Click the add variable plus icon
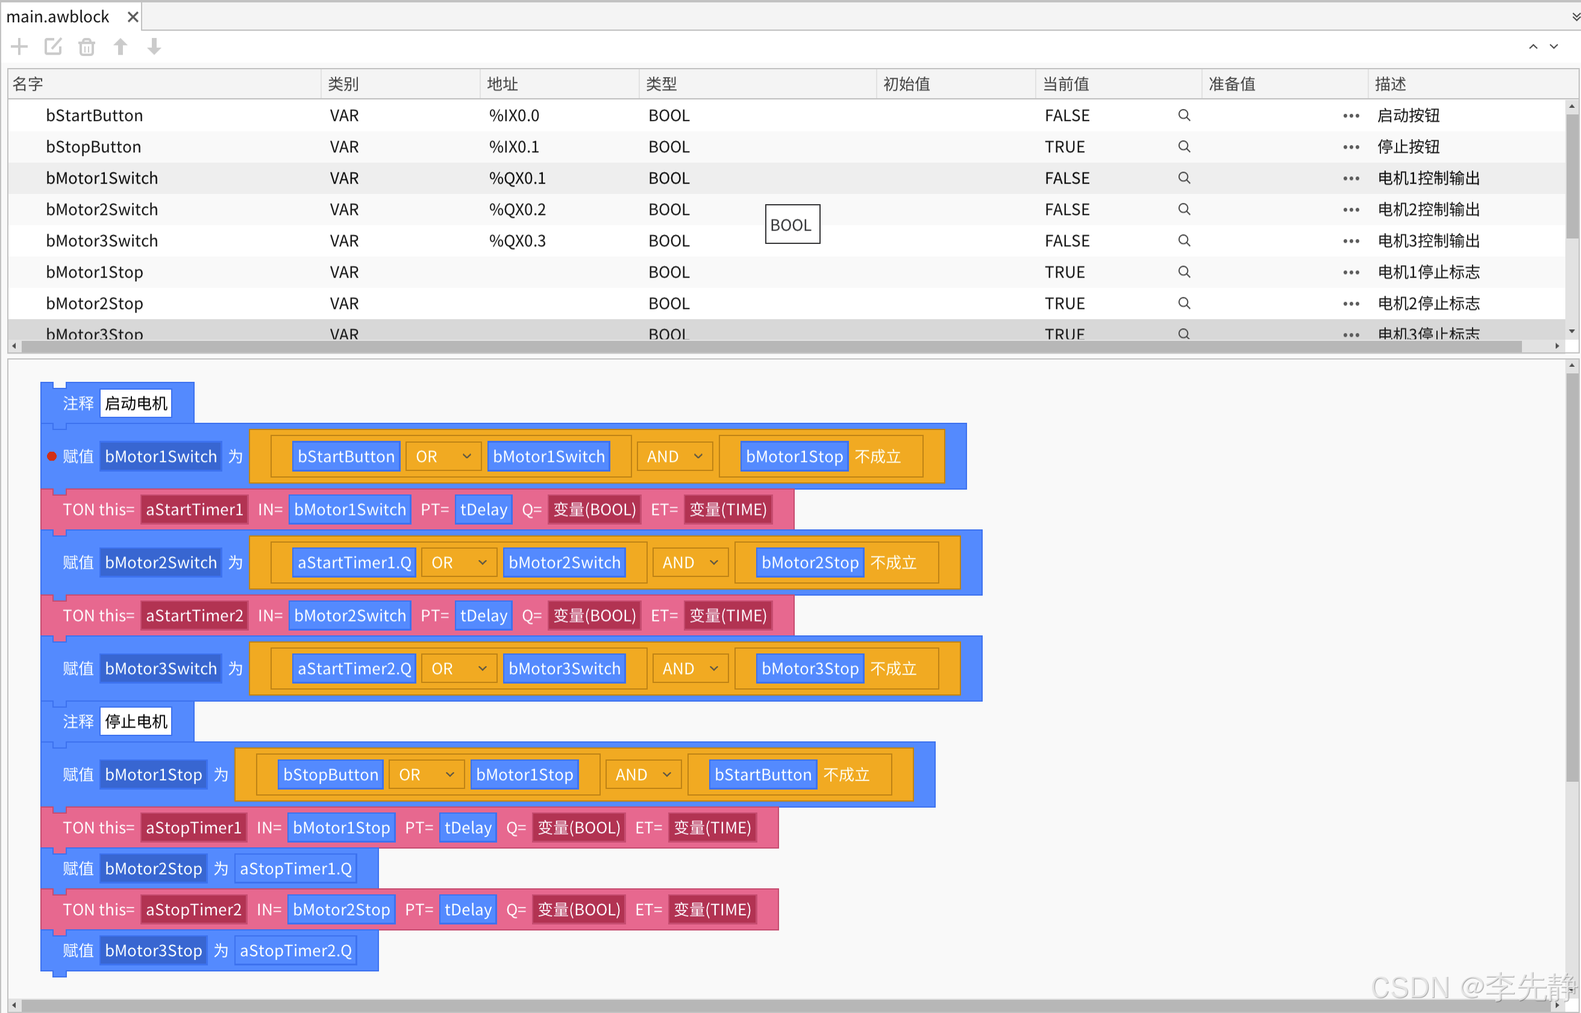 [20, 47]
